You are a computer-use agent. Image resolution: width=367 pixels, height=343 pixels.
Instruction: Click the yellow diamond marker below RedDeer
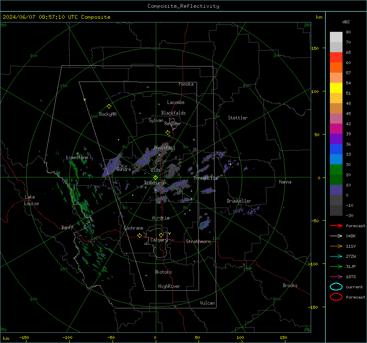tap(168, 133)
